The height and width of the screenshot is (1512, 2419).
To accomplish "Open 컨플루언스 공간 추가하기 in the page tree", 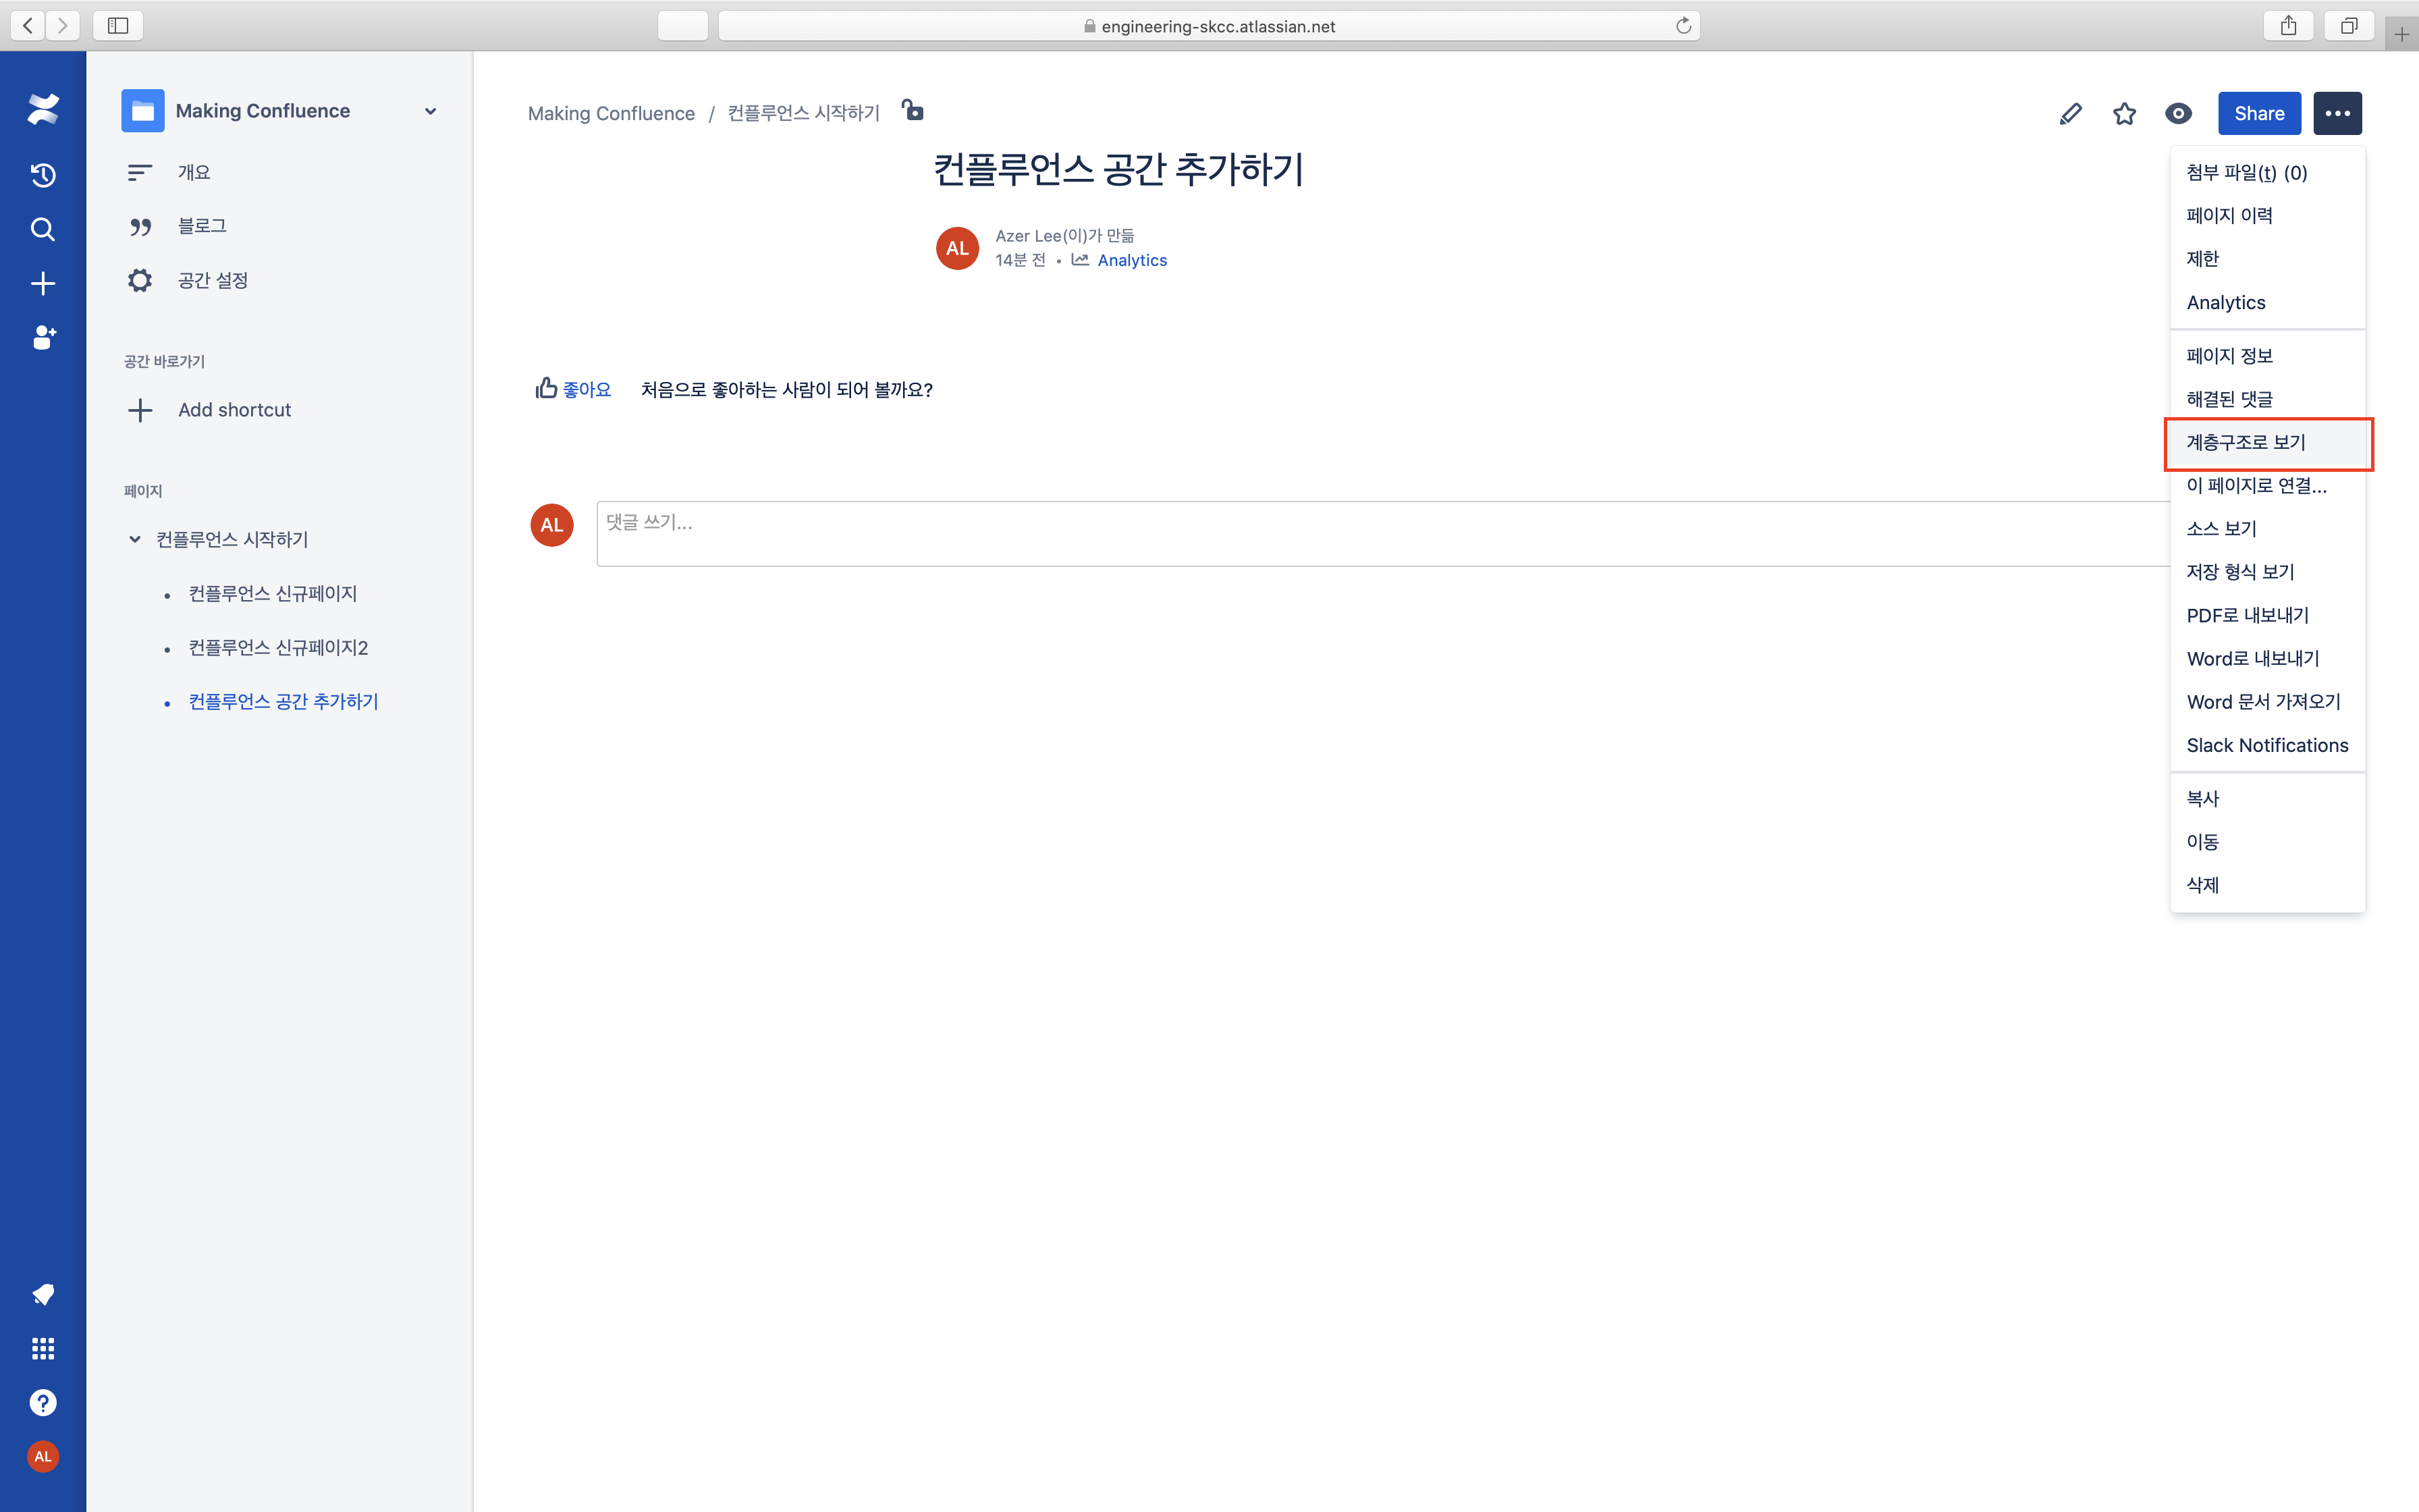I will pos(284,702).
